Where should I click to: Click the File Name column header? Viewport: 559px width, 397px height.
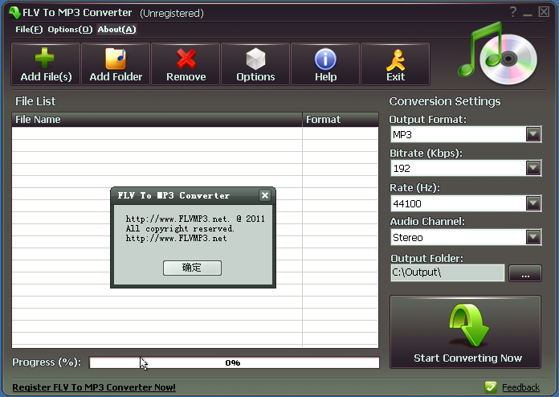(x=157, y=120)
